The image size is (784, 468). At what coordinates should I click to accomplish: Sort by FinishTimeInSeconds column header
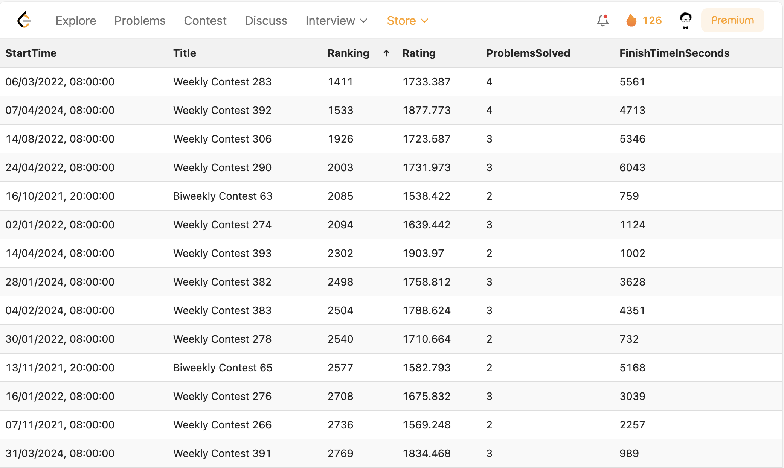[x=674, y=53]
